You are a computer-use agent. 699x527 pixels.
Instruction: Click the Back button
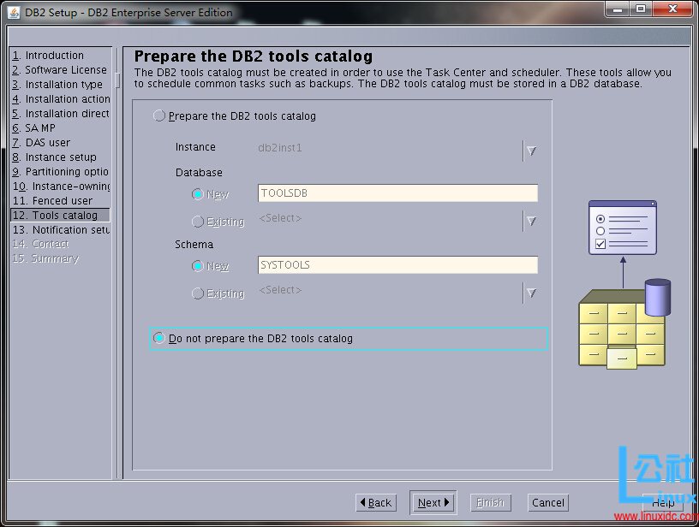[x=376, y=503]
